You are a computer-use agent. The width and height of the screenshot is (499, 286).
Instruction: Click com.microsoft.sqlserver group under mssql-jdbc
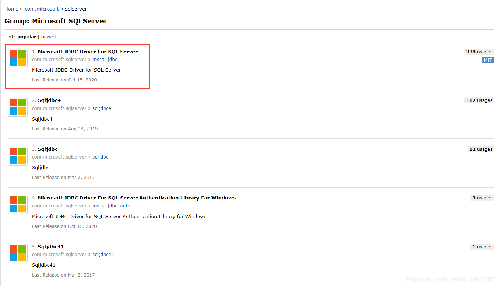coord(59,59)
